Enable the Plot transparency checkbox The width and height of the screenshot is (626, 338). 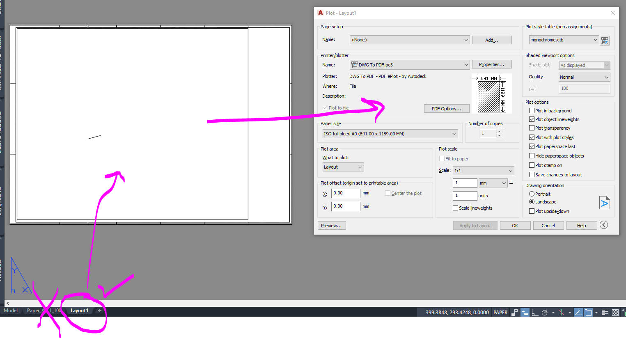(532, 128)
